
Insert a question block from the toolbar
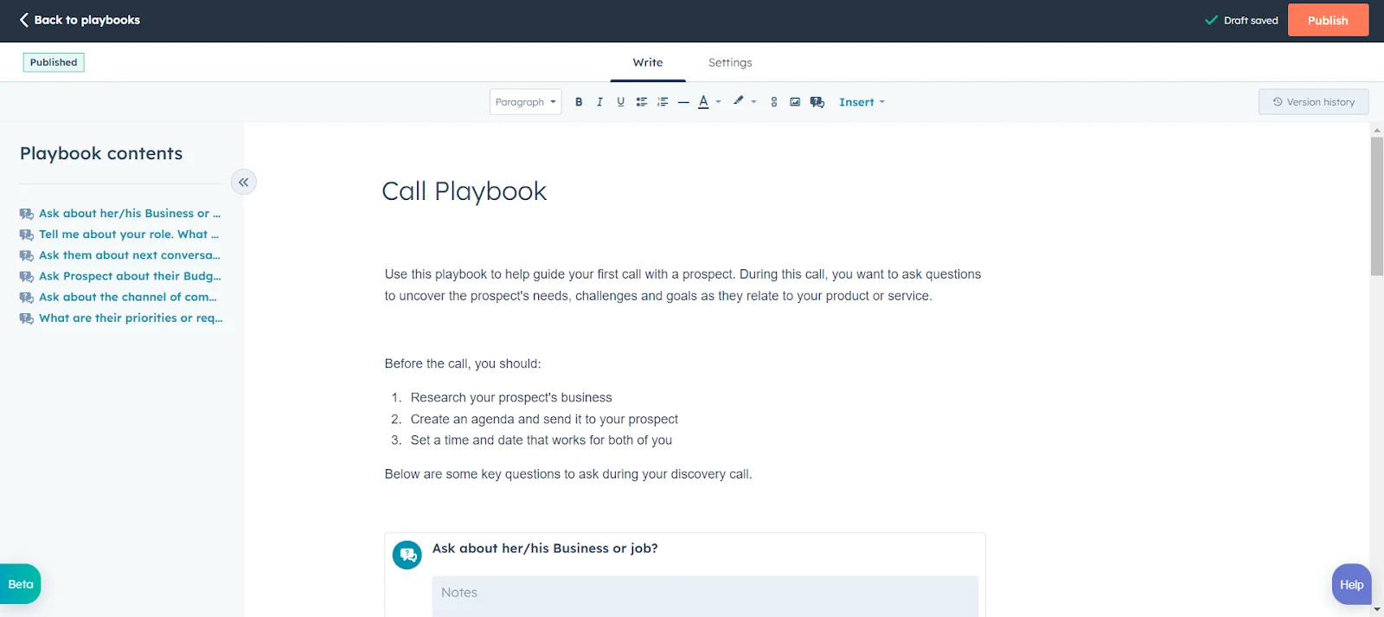click(817, 102)
